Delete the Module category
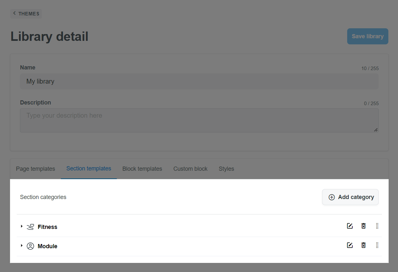The width and height of the screenshot is (398, 272). coord(363,245)
